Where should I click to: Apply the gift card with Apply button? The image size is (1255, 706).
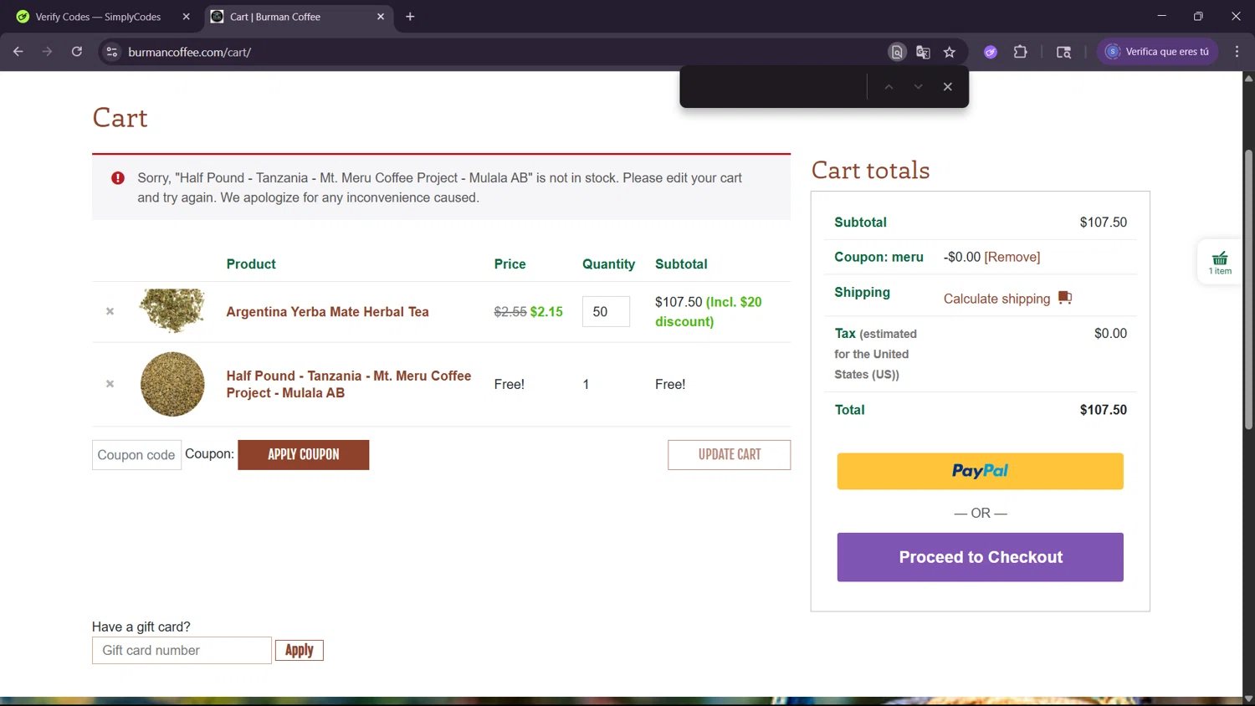click(x=300, y=651)
